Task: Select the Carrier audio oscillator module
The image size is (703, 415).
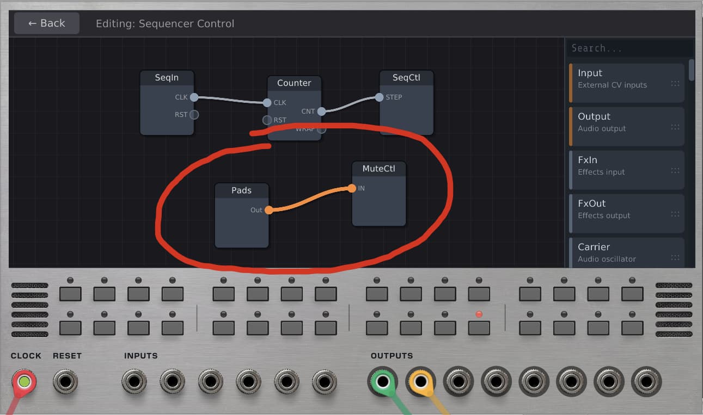Action: (626, 252)
